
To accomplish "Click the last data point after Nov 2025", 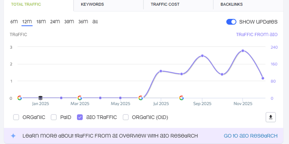I will 263,78.
